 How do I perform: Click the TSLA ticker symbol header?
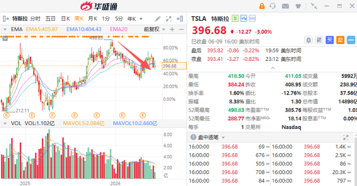198,19
